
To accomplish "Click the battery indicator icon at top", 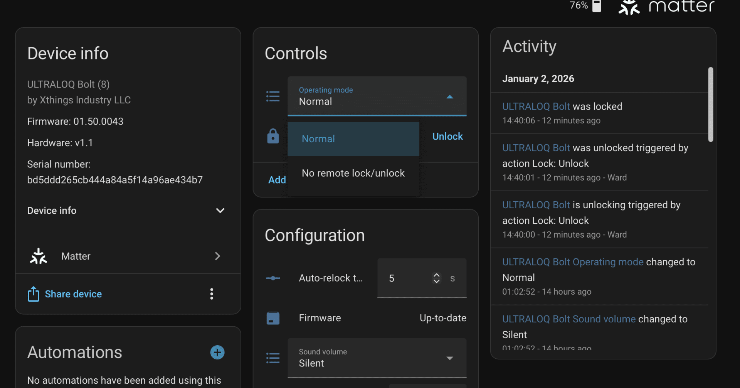I will coord(597,6).
